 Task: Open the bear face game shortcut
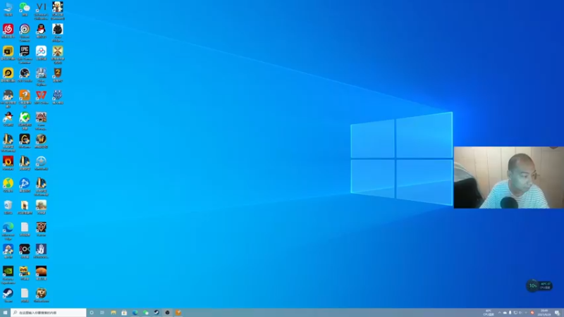coord(41,295)
